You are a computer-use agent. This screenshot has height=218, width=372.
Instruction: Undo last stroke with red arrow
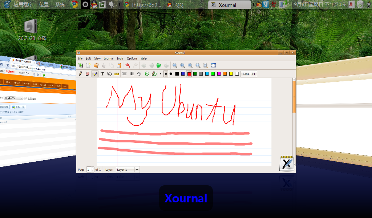tap(128, 65)
